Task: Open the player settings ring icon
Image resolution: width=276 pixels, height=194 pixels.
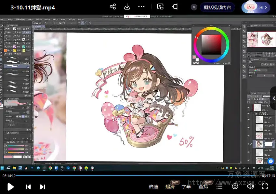Action: [235, 186]
